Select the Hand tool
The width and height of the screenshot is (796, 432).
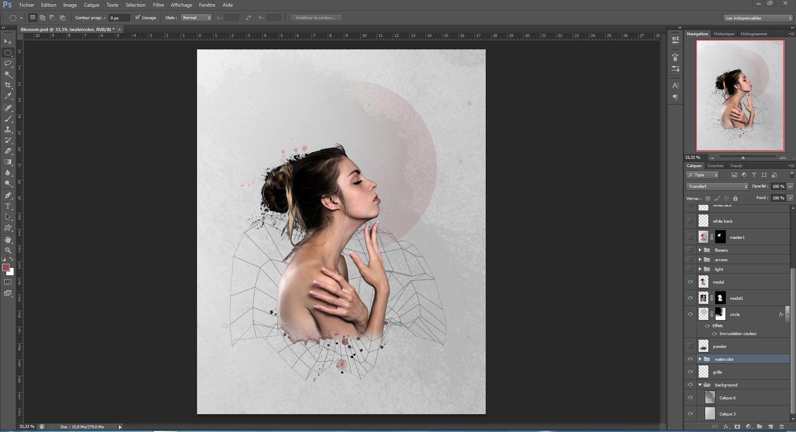8,240
